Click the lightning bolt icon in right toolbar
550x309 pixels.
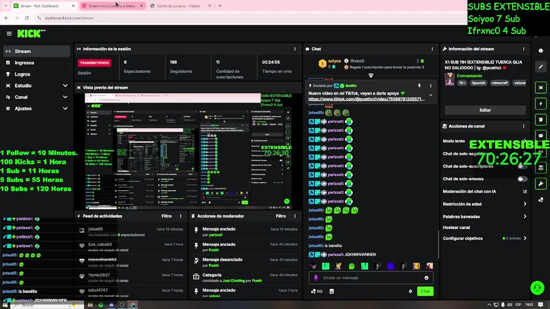click(541, 103)
